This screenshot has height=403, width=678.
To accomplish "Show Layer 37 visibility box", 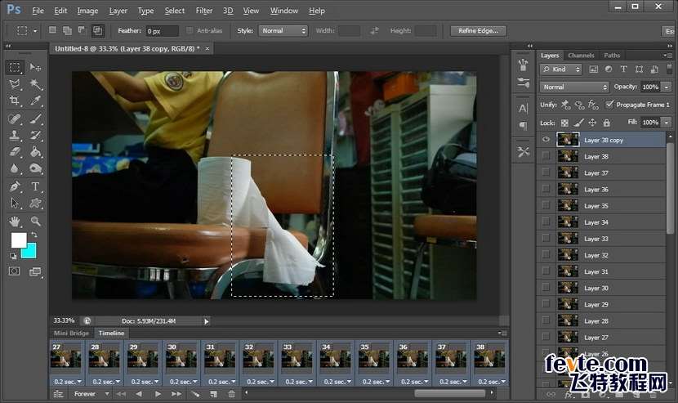I will (x=546, y=172).
